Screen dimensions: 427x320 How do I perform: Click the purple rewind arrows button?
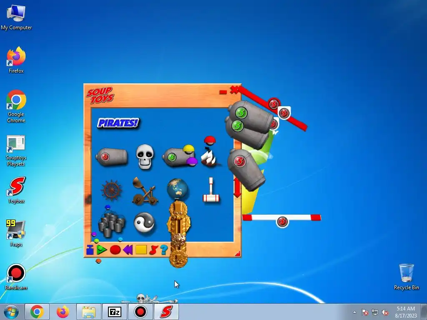coord(128,250)
